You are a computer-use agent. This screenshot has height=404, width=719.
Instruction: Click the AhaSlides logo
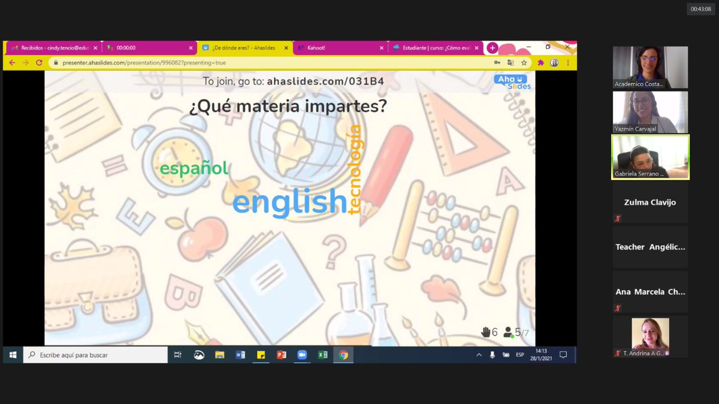point(512,82)
